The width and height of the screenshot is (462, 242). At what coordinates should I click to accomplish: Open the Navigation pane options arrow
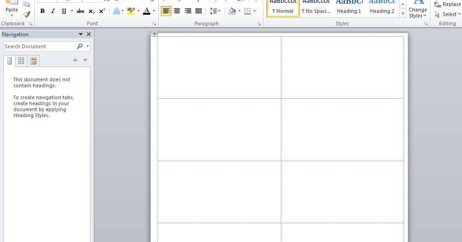point(80,34)
